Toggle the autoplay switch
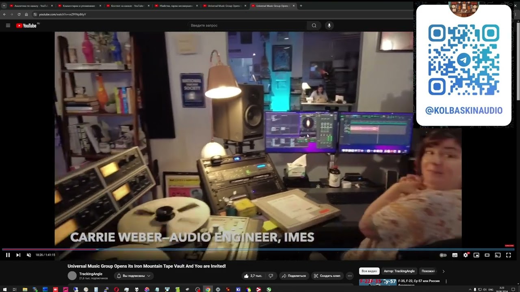The height and width of the screenshot is (292, 520). (x=443, y=255)
